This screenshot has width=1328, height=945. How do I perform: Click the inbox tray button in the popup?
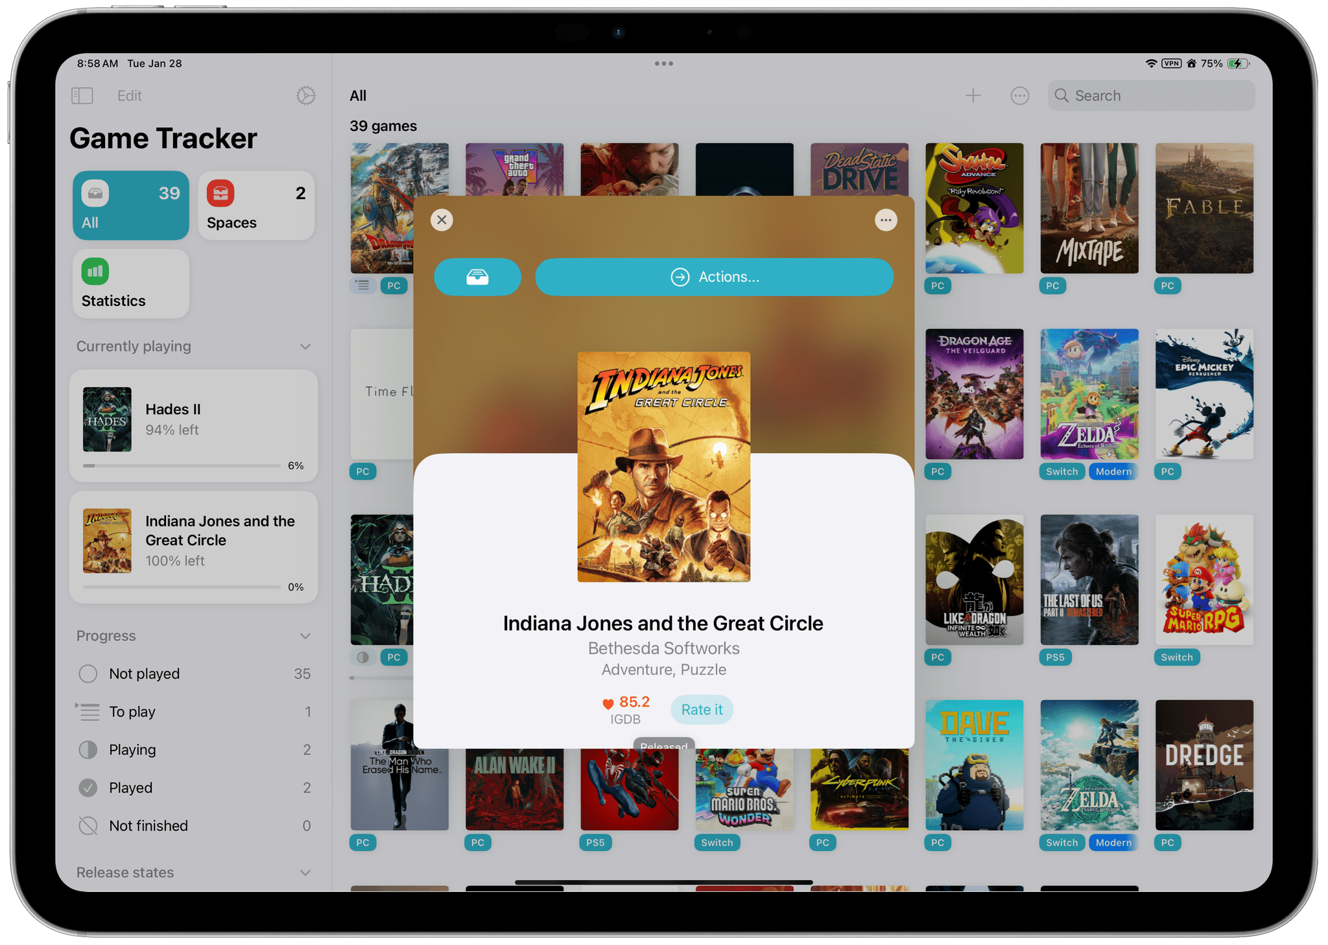477,277
